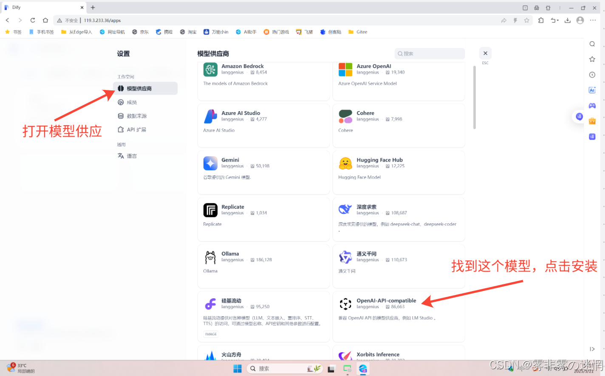Open the 淘宝 bookmark
Screen dimensions: 605x376
coord(188,32)
